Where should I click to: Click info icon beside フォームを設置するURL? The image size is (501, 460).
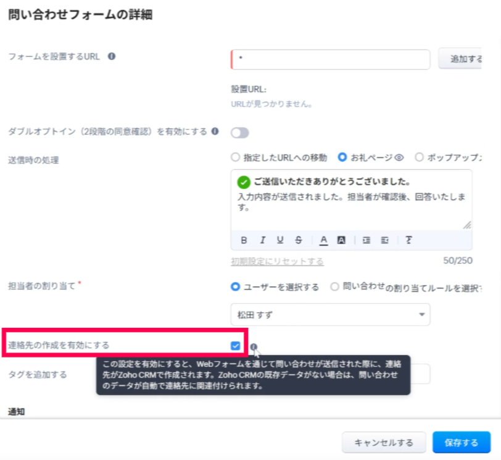click(x=112, y=56)
